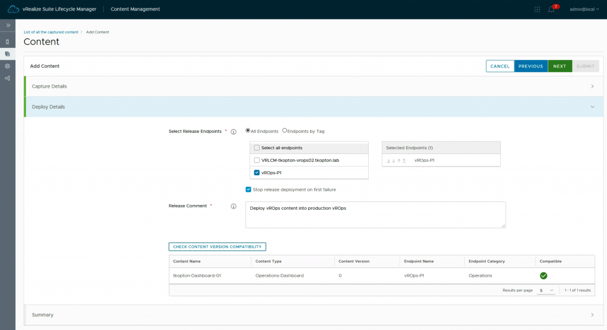Viewport: 607px width, 330px height.
Task: Click the info icon beside Select Release Endpoints
Action: tap(234, 132)
